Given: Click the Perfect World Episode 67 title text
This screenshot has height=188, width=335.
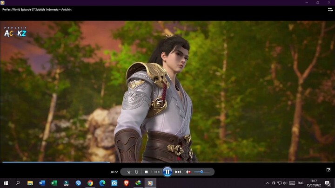Looking at the screenshot, I should (x=37, y=9).
